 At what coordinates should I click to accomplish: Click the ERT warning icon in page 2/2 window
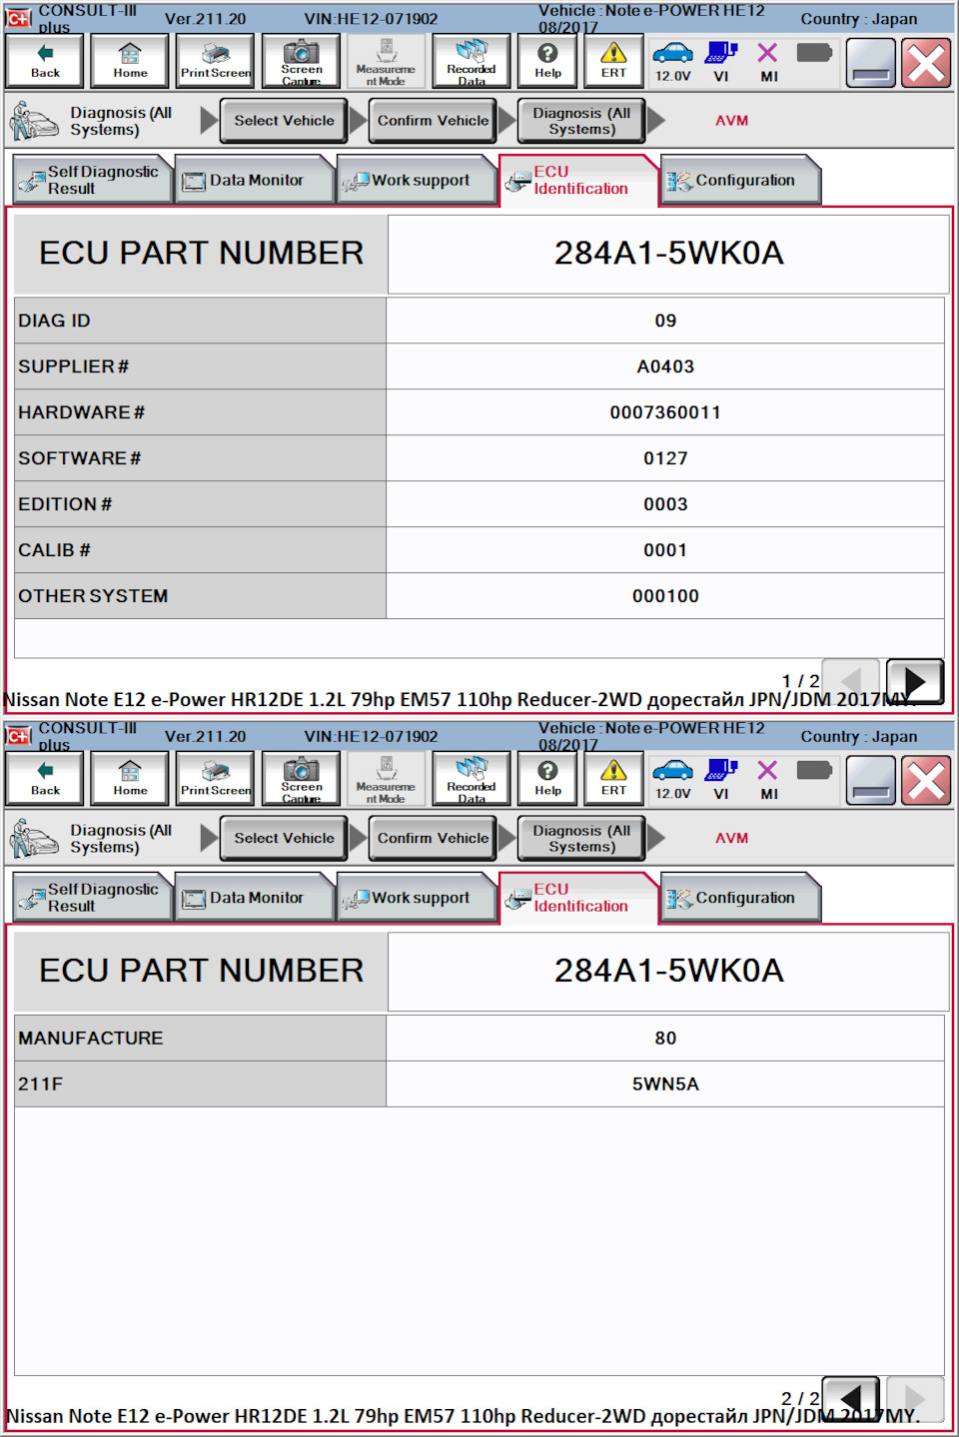[x=613, y=779]
